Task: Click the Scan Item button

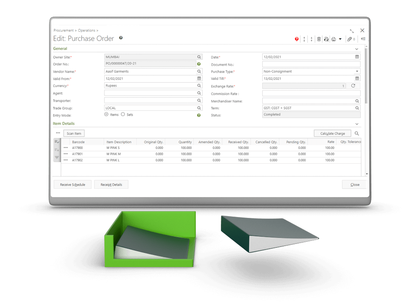Action: tap(73, 133)
